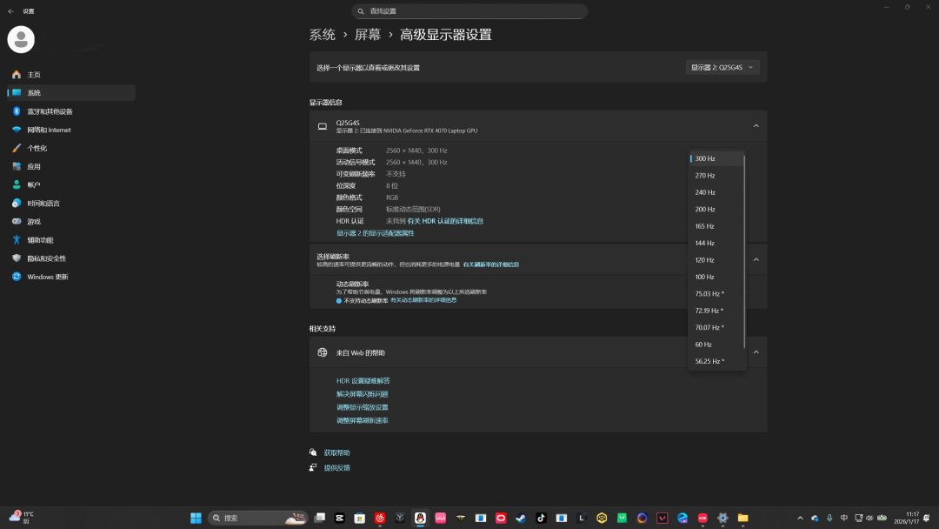The height and width of the screenshot is (529, 939).
Task: Open File Explorer from the taskbar
Action: [x=743, y=518]
